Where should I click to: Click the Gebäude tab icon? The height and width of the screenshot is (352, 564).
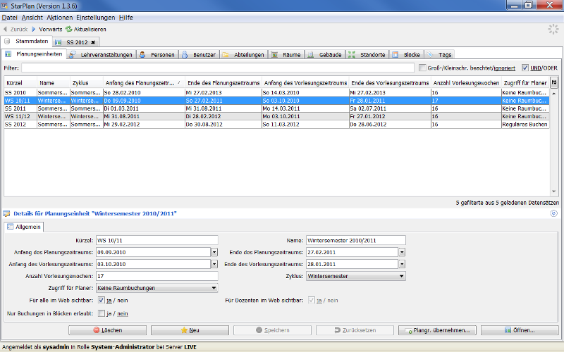[x=311, y=55]
